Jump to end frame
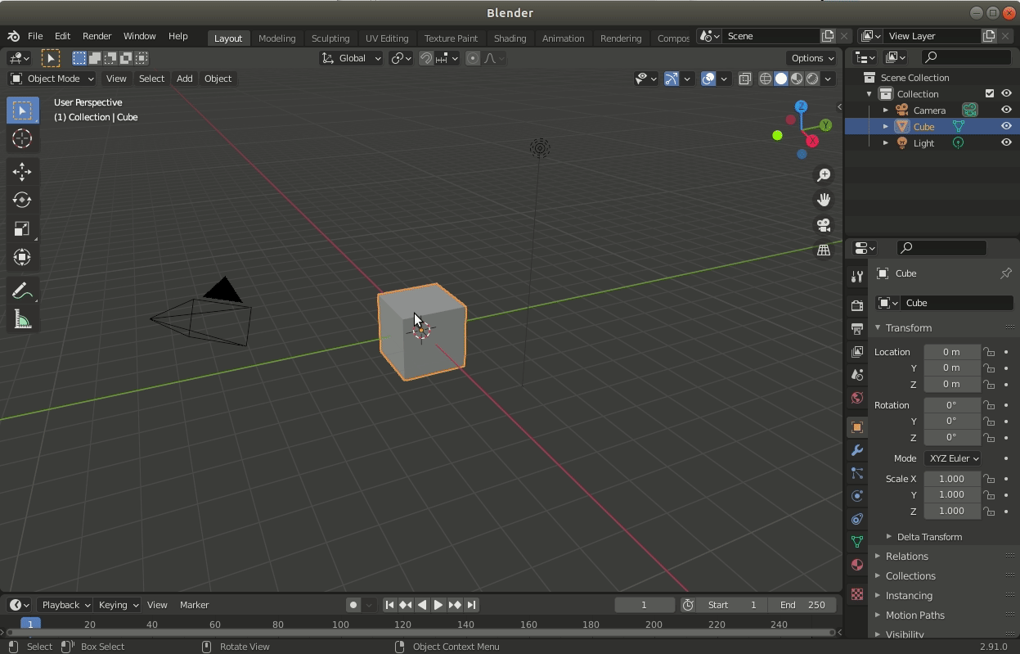Image resolution: width=1020 pixels, height=654 pixels. point(471,605)
